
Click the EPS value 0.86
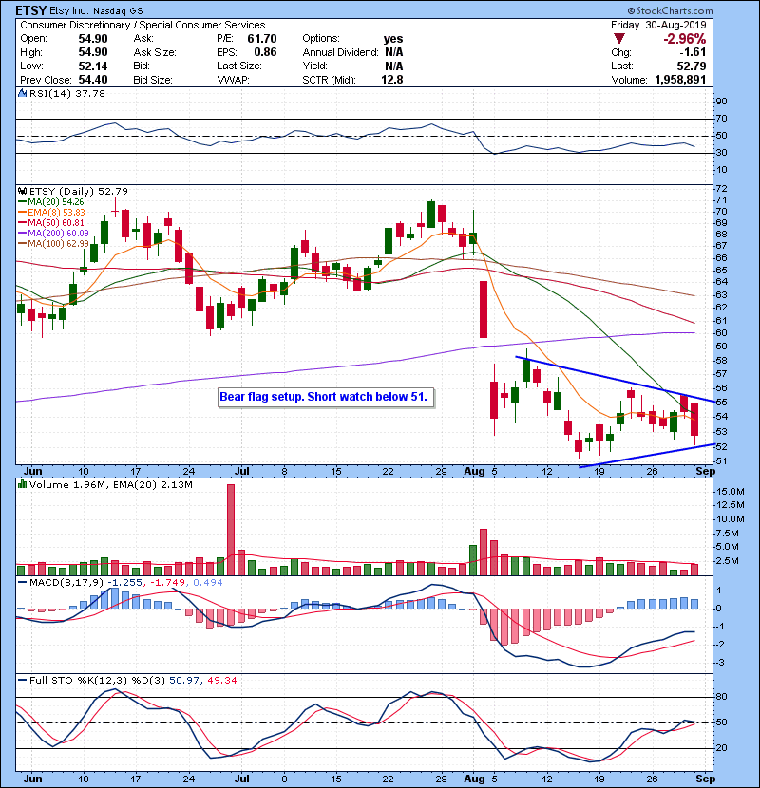pyautogui.click(x=266, y=52)
